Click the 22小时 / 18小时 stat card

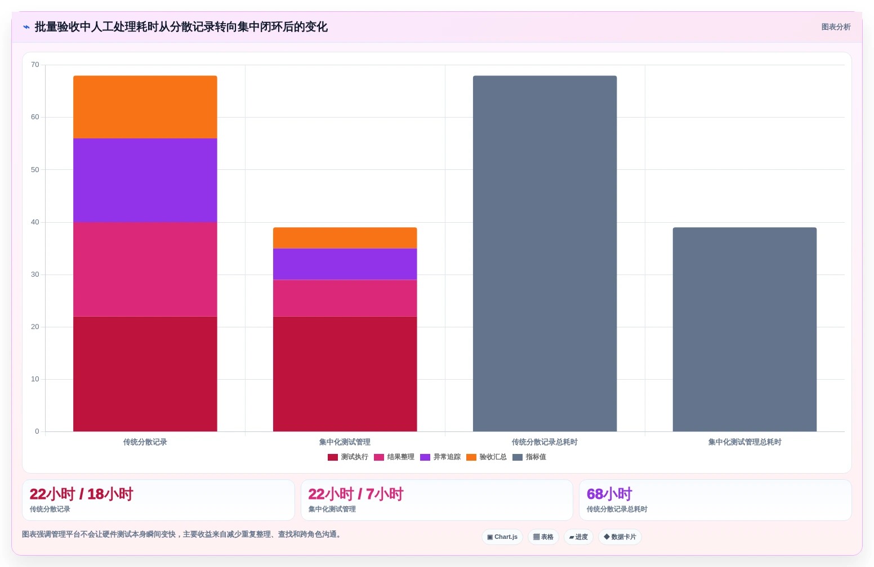pyautogui.click(x=158, y=500)
